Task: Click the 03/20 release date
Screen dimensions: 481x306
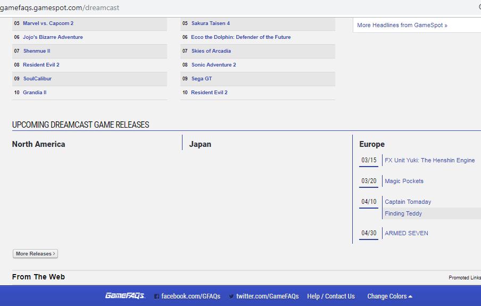Action: coord(369,181)
